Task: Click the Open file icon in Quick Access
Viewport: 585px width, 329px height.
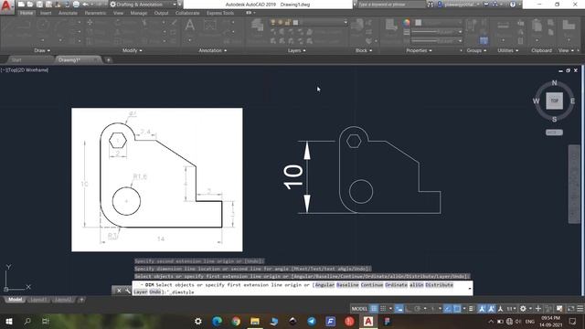Action: pos(30,5)
